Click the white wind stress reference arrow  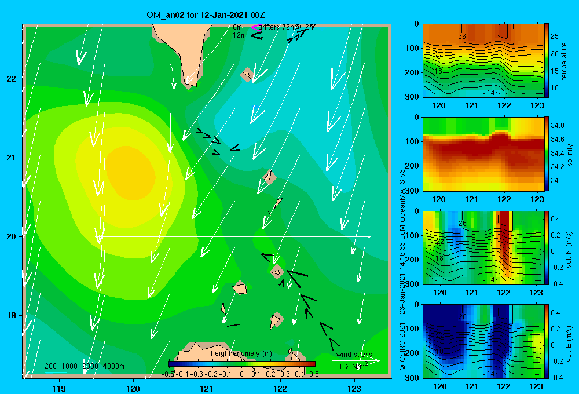[356, 361]
